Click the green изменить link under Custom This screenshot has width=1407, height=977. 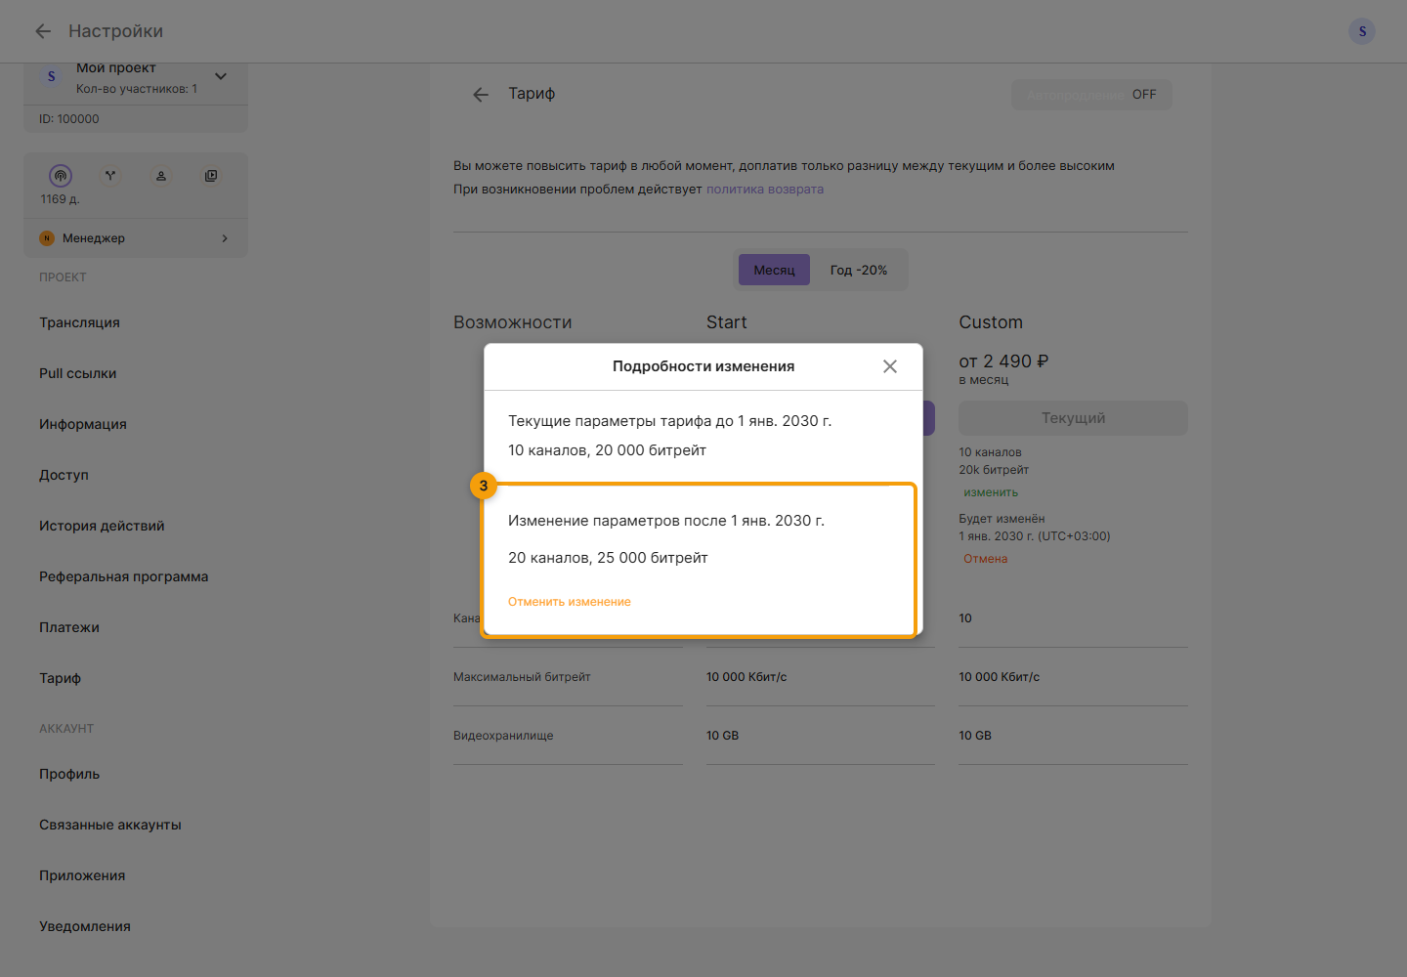pos(991,492)
